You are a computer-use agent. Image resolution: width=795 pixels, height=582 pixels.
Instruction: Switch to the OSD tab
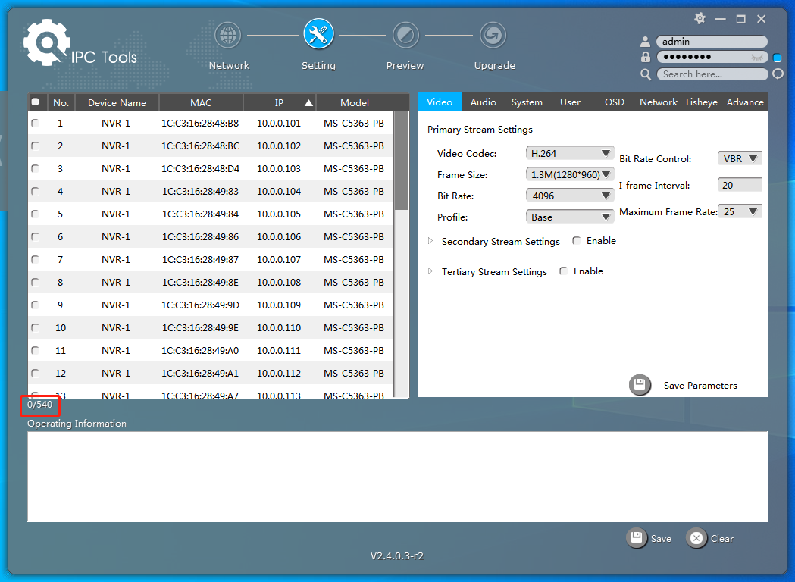pyautogui.click(x=614, y=102)
